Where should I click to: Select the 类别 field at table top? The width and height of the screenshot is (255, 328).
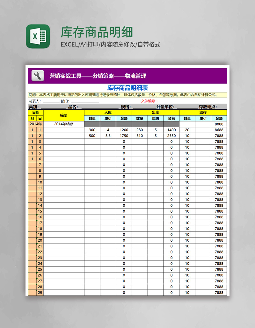33,106
